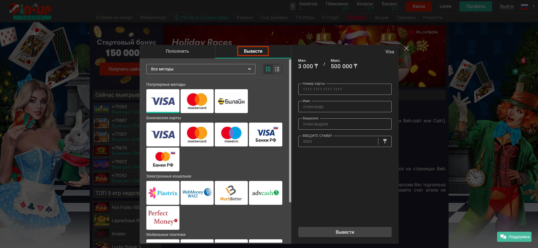Open Pin-Up в Стране чудес
This screenshot has height=248, width=538.
[x=202, y=17]
